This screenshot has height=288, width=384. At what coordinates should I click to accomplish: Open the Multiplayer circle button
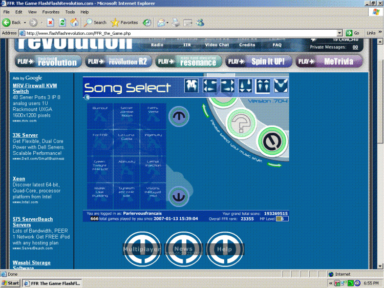[142, 249]
